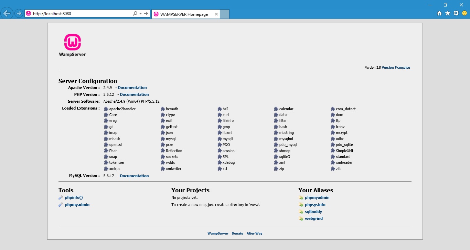Click puzzle icon next to bcmath
Viewport: 470px width, 250px height.
163,109
